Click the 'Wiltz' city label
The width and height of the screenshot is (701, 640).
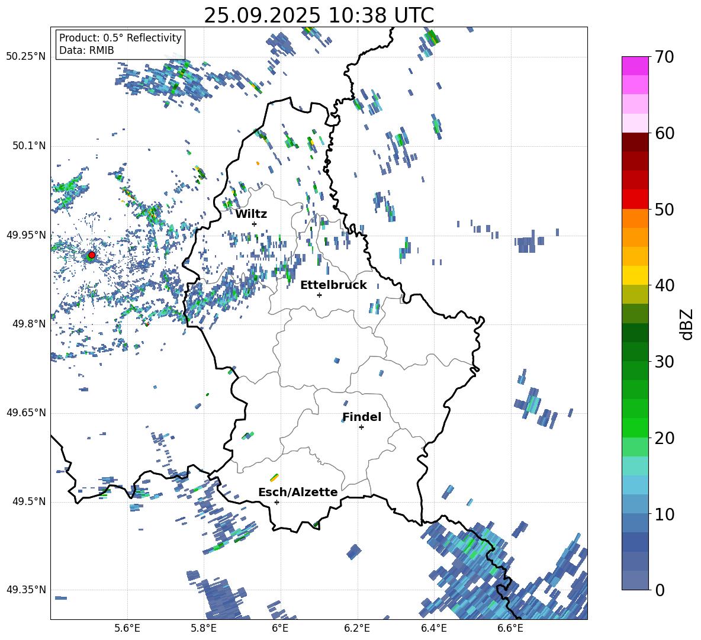(251, 214)
